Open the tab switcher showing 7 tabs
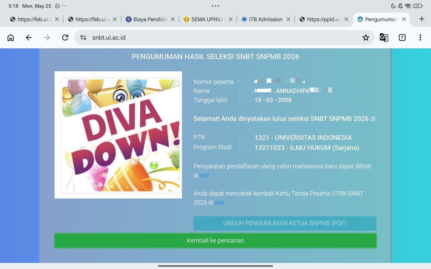431x269 pixels. coord(402,37)
